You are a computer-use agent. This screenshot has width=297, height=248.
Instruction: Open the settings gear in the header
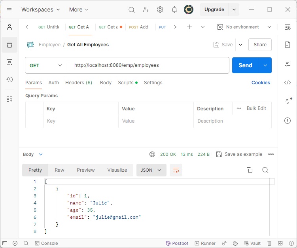click(x=160, y=9)
